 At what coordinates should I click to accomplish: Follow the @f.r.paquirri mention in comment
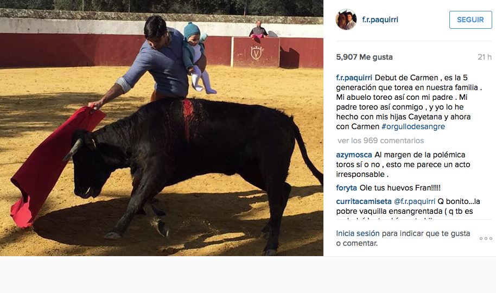[x=415, y=201]
